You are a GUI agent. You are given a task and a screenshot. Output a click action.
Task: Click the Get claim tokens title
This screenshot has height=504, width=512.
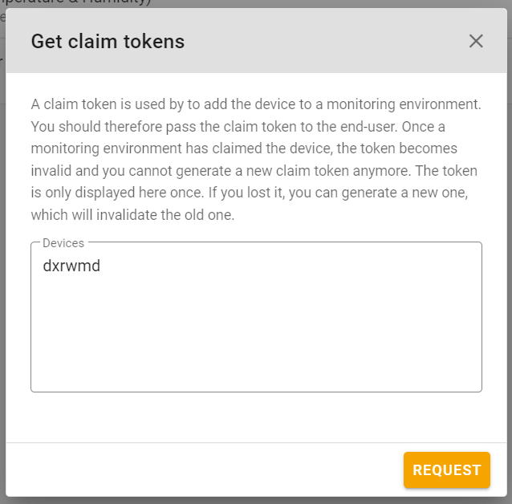[108, 42]
